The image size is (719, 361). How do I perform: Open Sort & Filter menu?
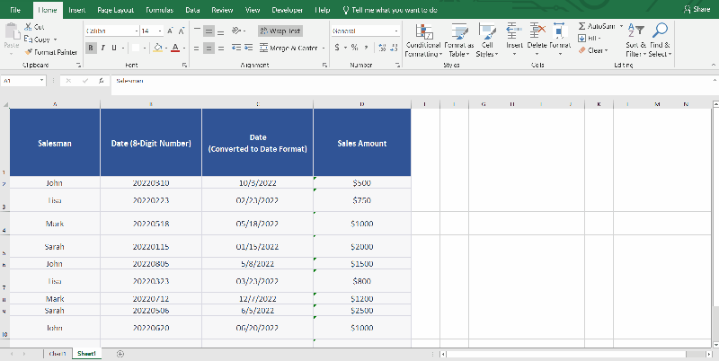point(635,40)
